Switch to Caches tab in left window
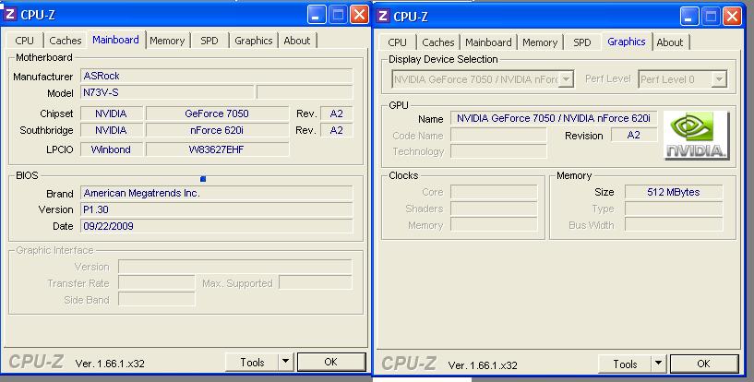Viewport: 754px width, 382px height. (x=66, y=41)
